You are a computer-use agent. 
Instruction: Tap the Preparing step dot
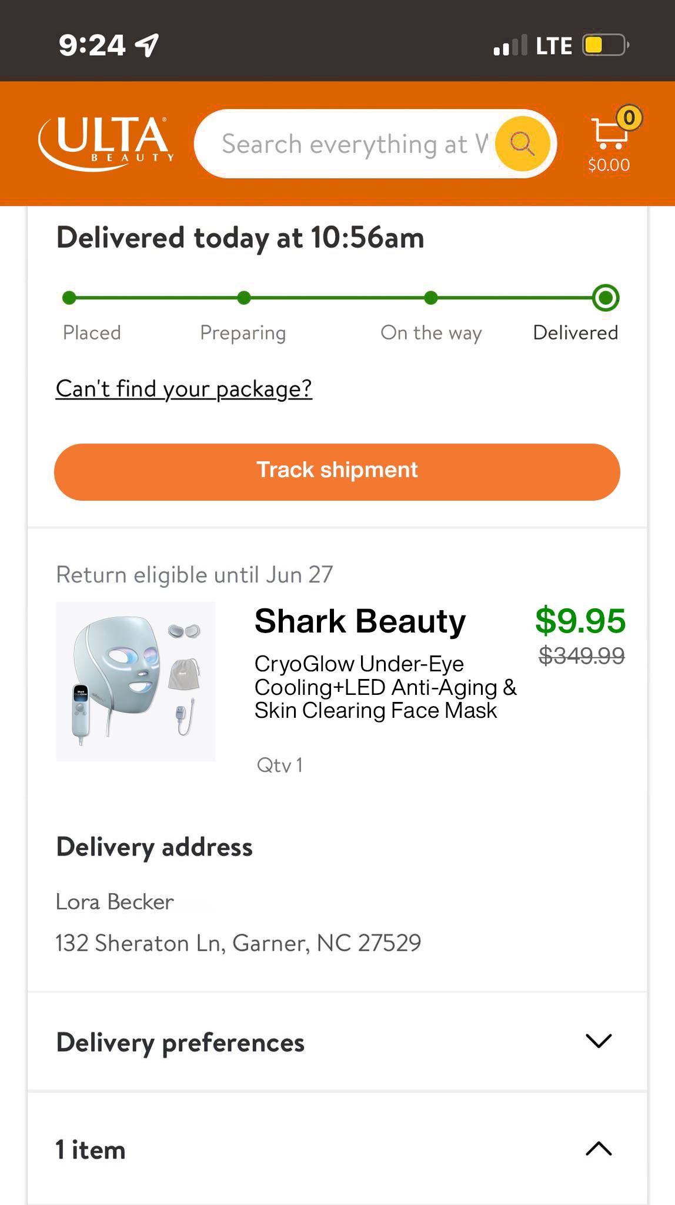pyautogui.click(x=244, y=298)
